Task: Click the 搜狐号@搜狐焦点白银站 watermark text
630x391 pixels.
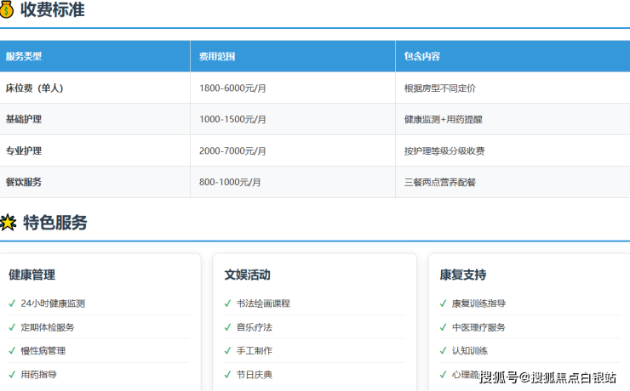Action: click(x=548, y=377)
